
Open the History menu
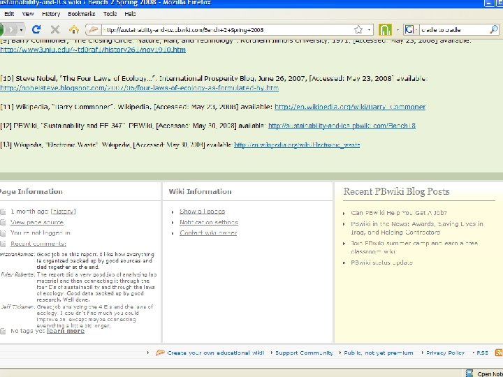pos(51,14)
